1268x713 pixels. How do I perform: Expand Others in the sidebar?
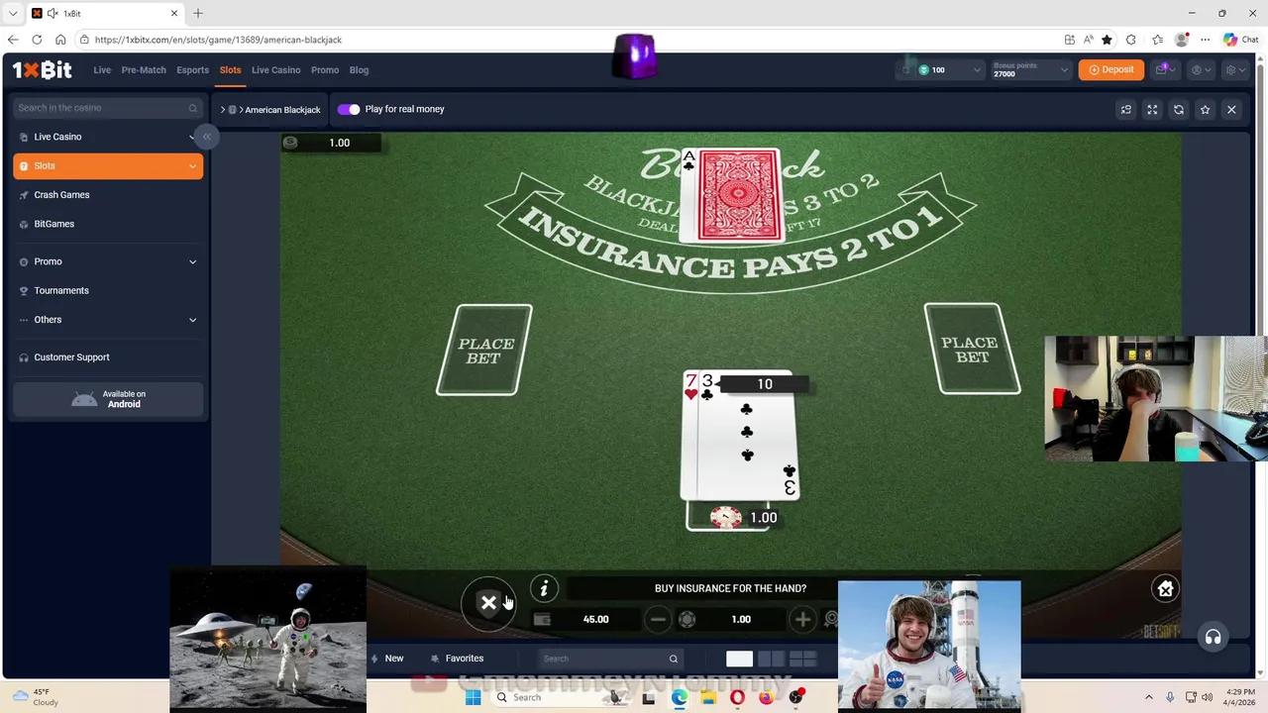(x=107, y=320)
